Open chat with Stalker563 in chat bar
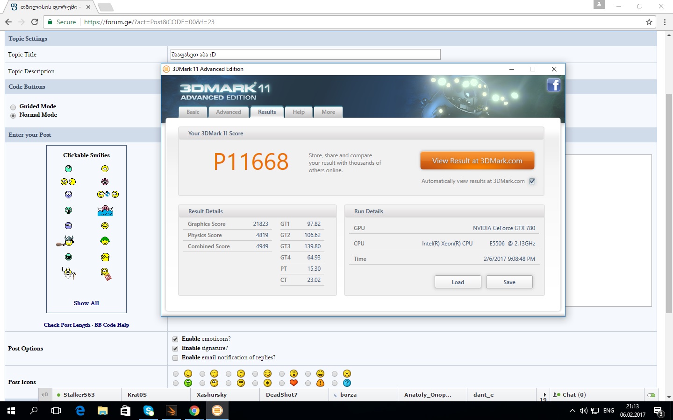 (86, 395)
